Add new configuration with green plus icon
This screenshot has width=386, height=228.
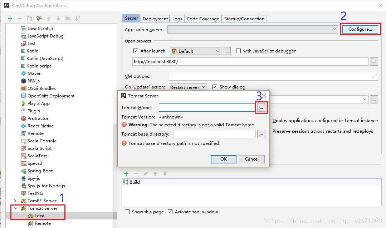[10, 19]
